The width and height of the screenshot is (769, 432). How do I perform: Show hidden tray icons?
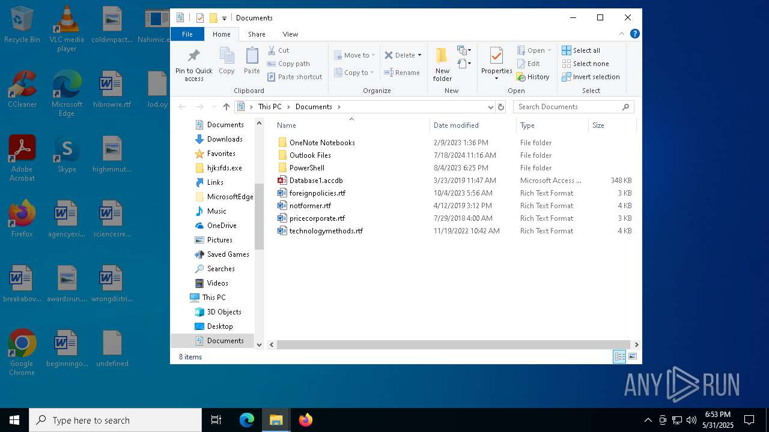[x=648, y=420]
